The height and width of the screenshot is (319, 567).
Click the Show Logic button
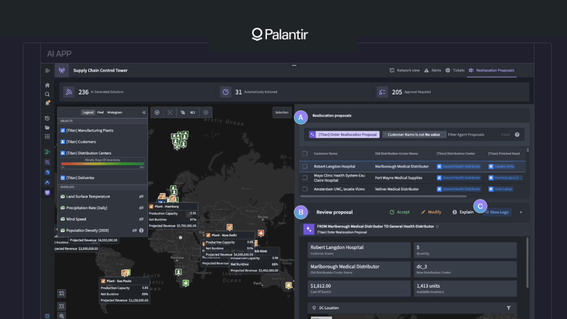[497, 212]
